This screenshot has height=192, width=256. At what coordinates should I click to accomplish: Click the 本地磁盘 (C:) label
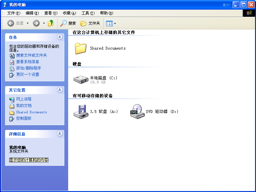(x=104, y=78)
